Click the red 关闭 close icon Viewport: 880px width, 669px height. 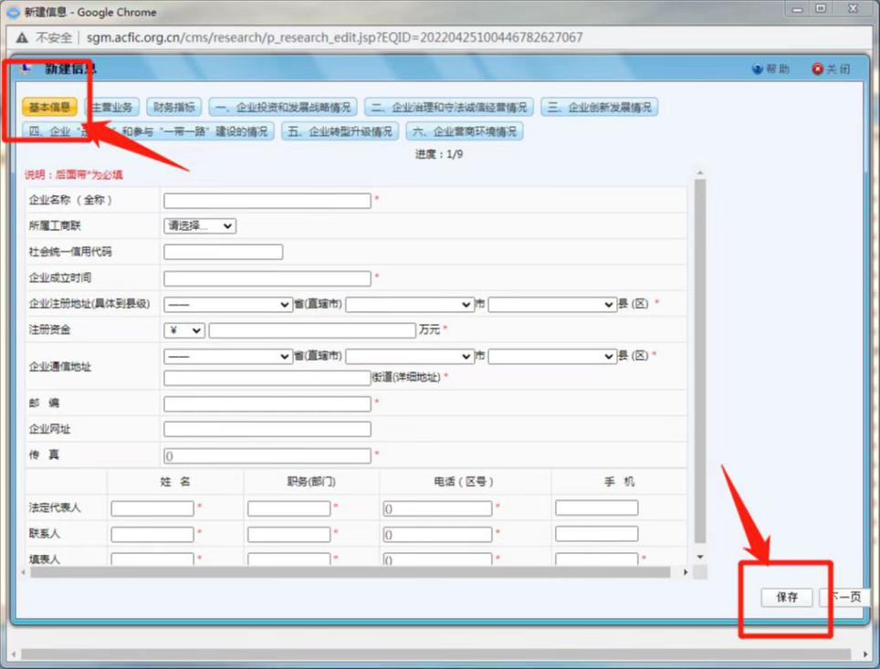pos(817,69)
